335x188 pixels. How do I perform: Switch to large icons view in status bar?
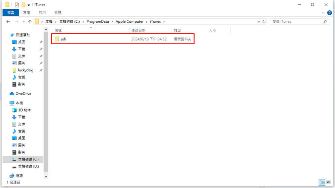click(x=328, y=182)
